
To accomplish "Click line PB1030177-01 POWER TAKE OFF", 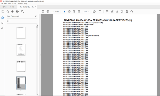I will (76, 67).
